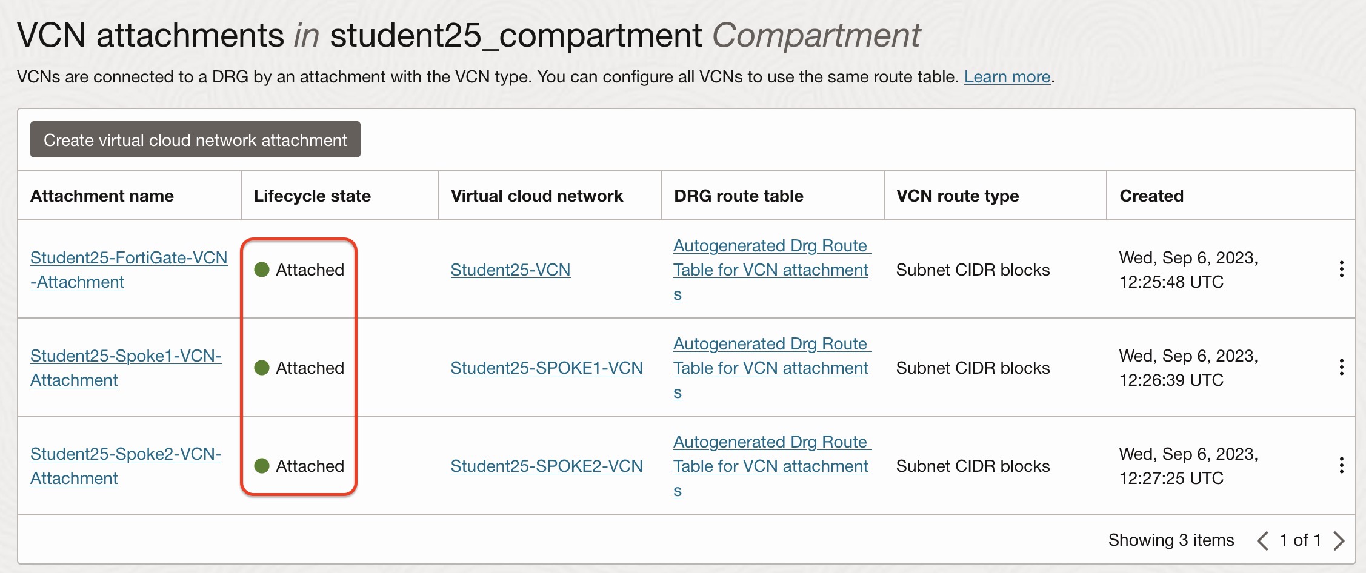Open the Student25-VCN network link

pos(510,270)
